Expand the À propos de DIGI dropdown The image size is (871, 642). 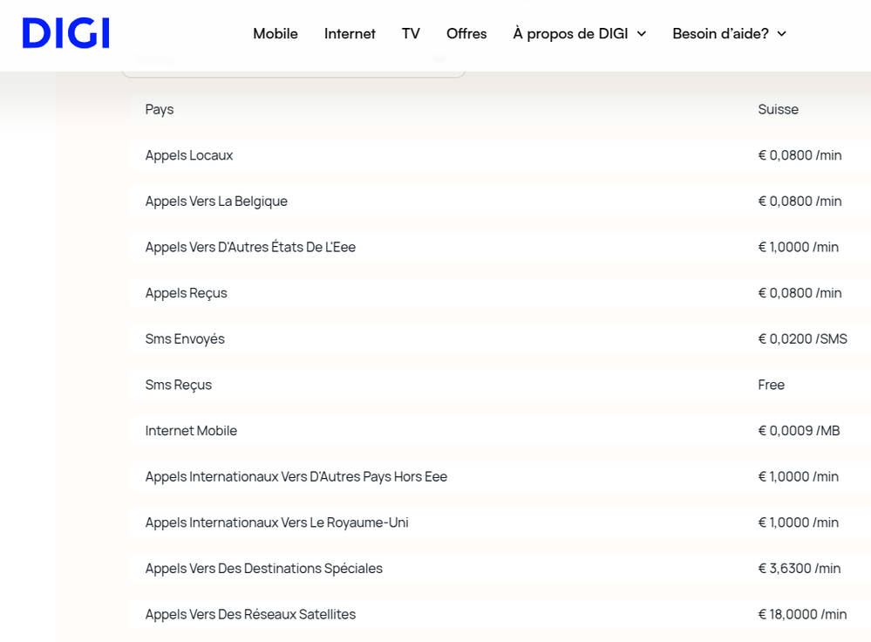[580, 33]
